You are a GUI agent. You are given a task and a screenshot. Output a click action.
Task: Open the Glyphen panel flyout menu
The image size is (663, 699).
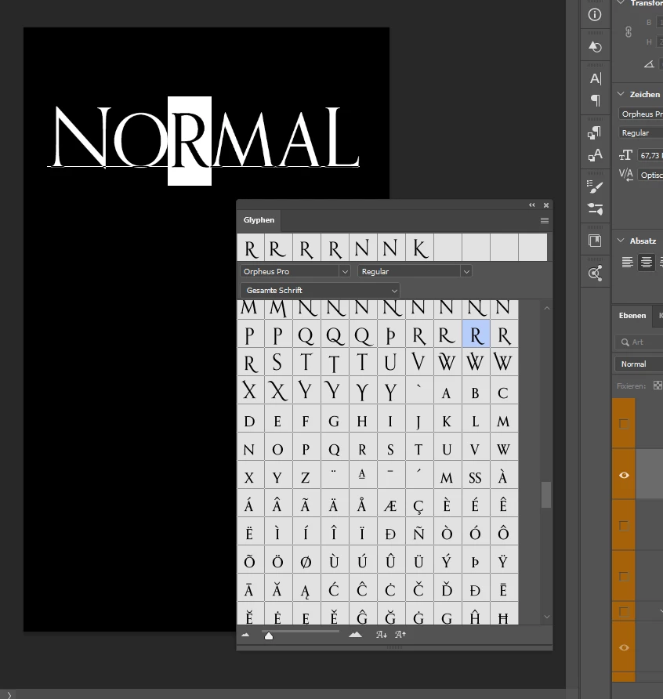point(545,221)
